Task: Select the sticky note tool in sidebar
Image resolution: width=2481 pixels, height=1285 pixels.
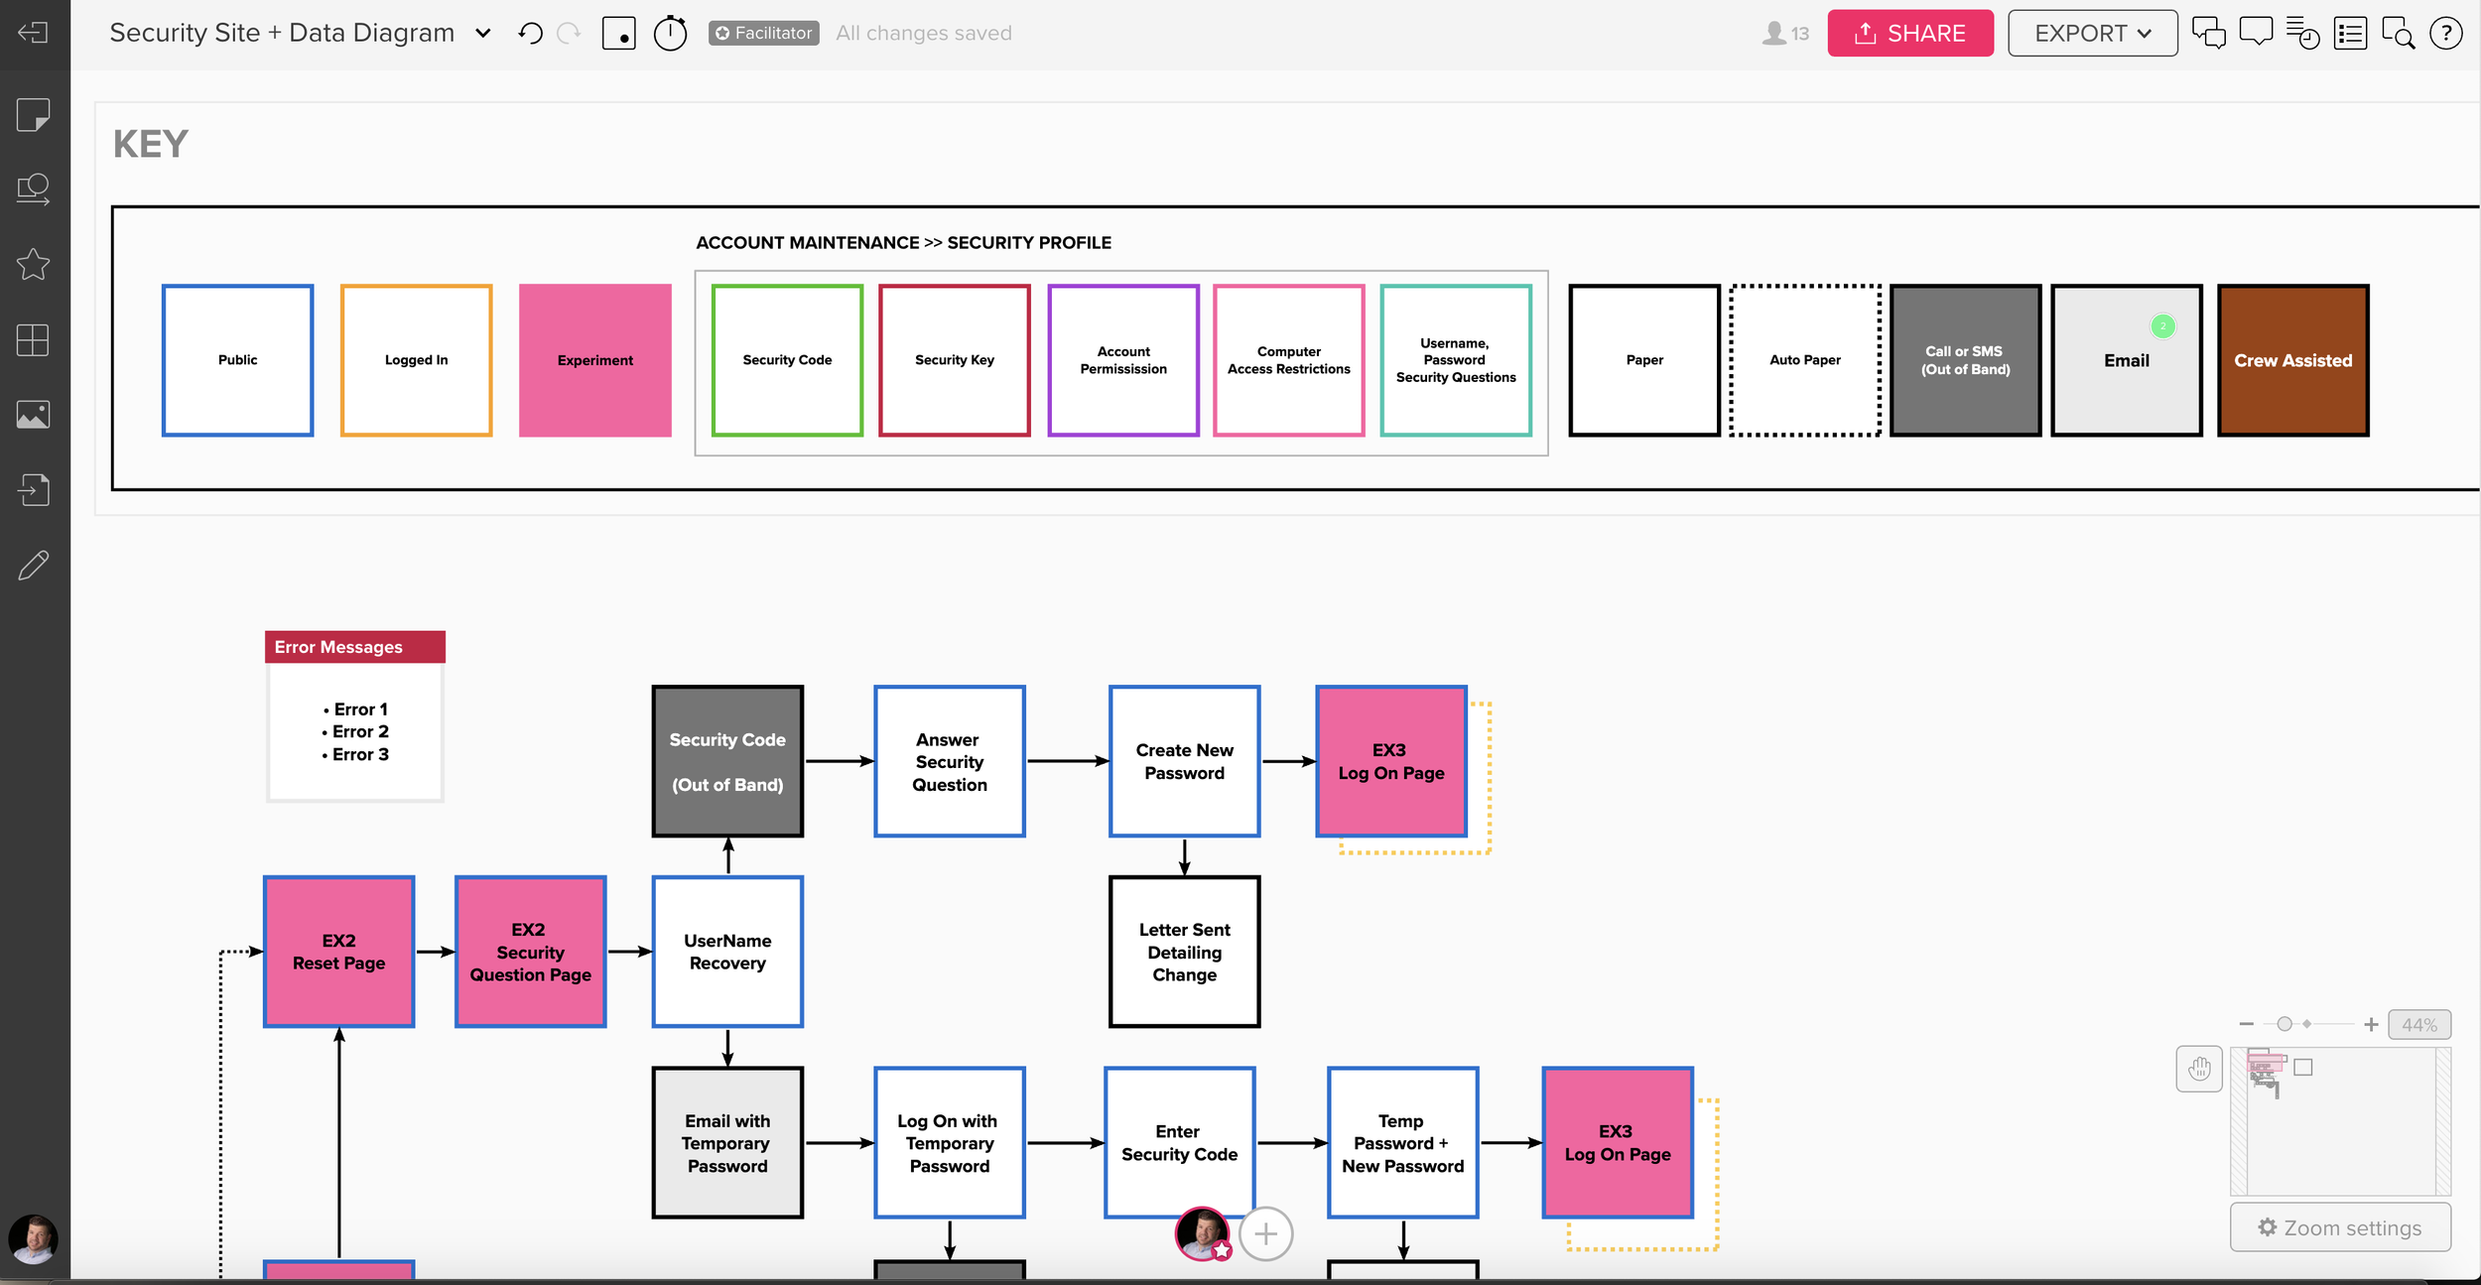Action: [x=33, y=114]
